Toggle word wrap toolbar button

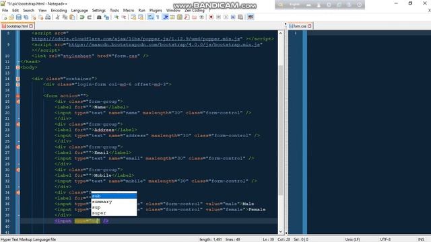151,17
